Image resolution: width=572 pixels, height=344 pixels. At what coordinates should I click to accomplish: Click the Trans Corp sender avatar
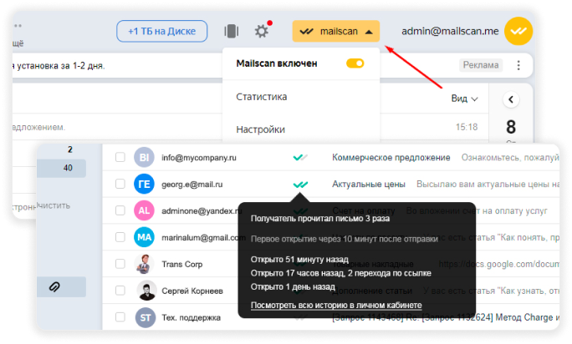143,264
